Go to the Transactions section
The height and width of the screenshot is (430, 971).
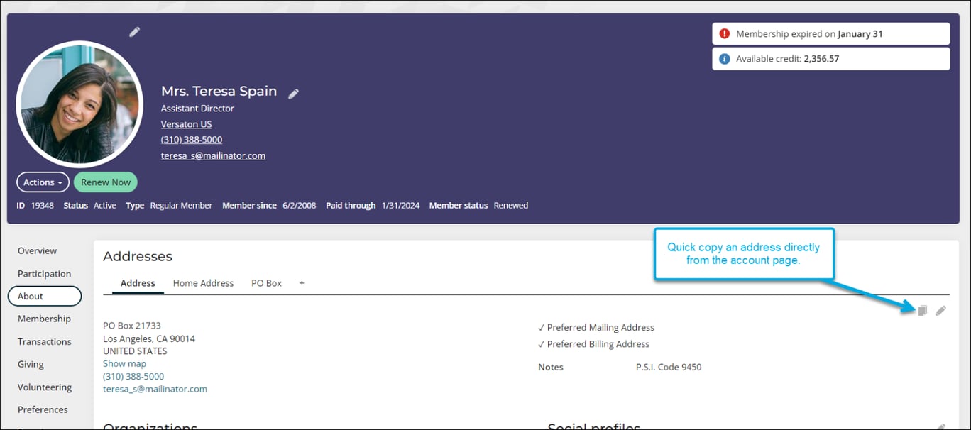pos(45,341)
